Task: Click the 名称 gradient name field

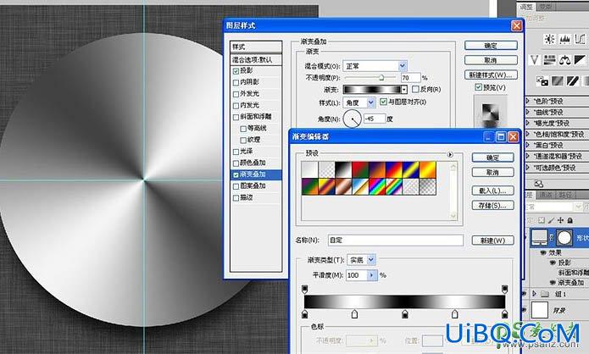Action: pos(396,241)
